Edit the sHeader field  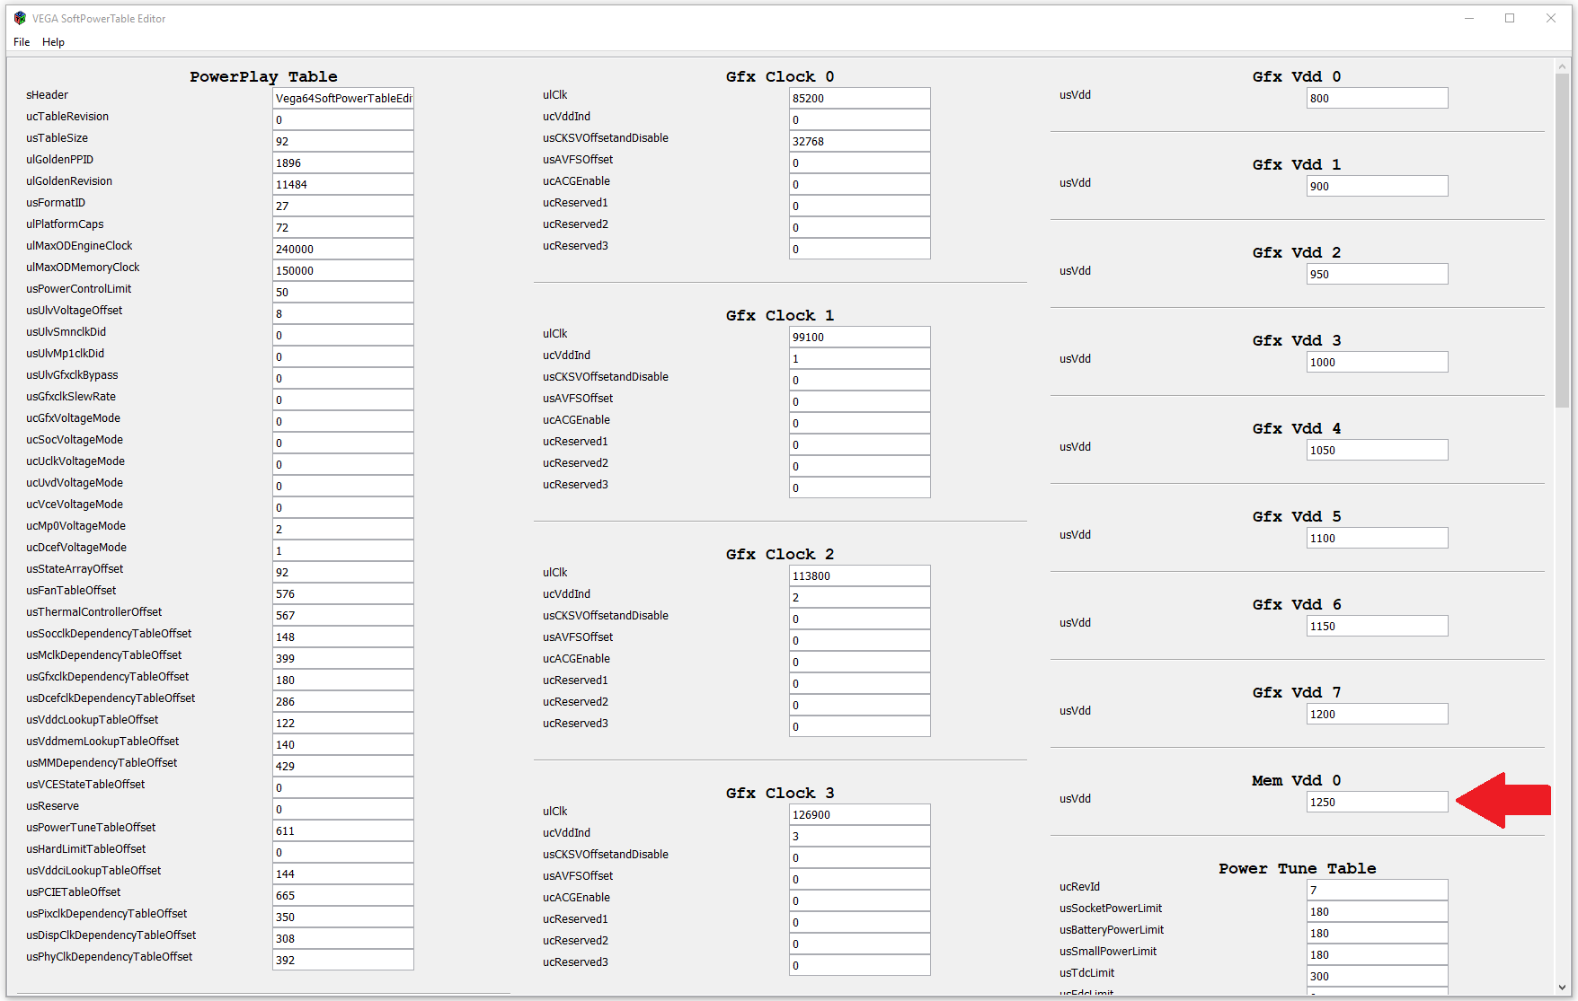(343, 98)
